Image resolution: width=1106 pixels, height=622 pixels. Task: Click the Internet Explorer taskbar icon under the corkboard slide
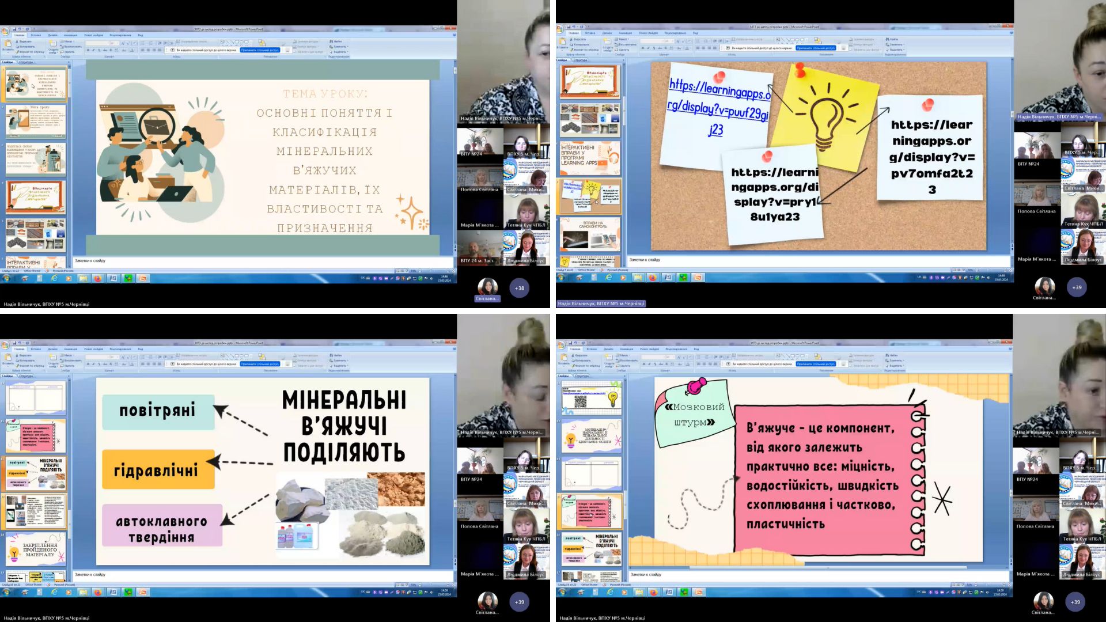609,278
